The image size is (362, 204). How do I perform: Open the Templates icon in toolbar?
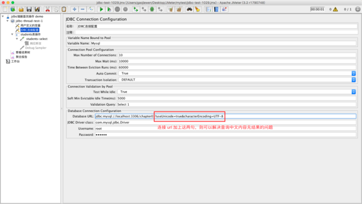(x=13, y=9)
